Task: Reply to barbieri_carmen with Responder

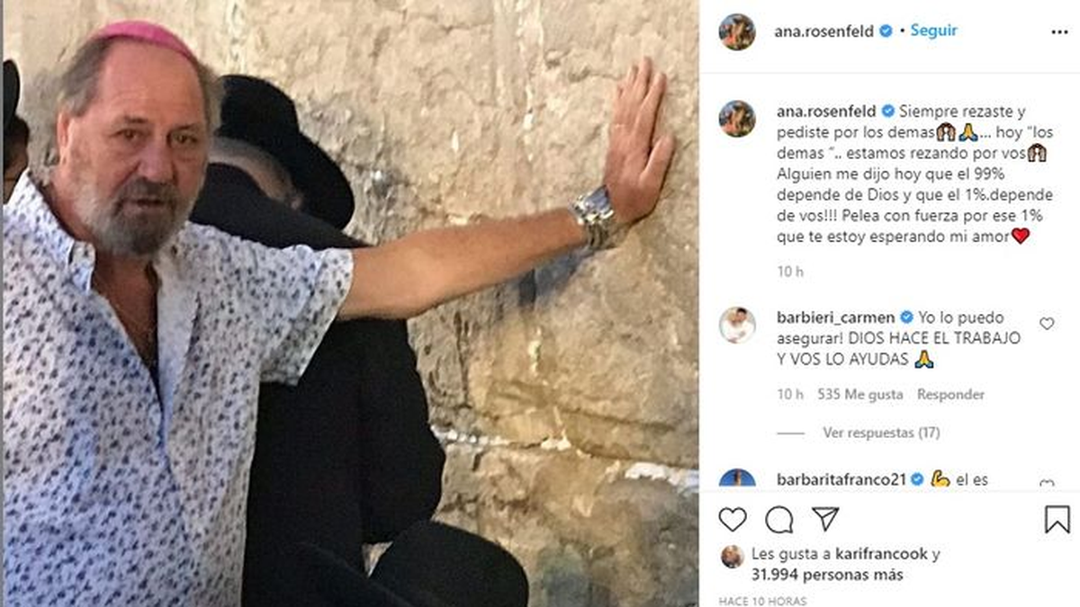Action: pos(950,394)
